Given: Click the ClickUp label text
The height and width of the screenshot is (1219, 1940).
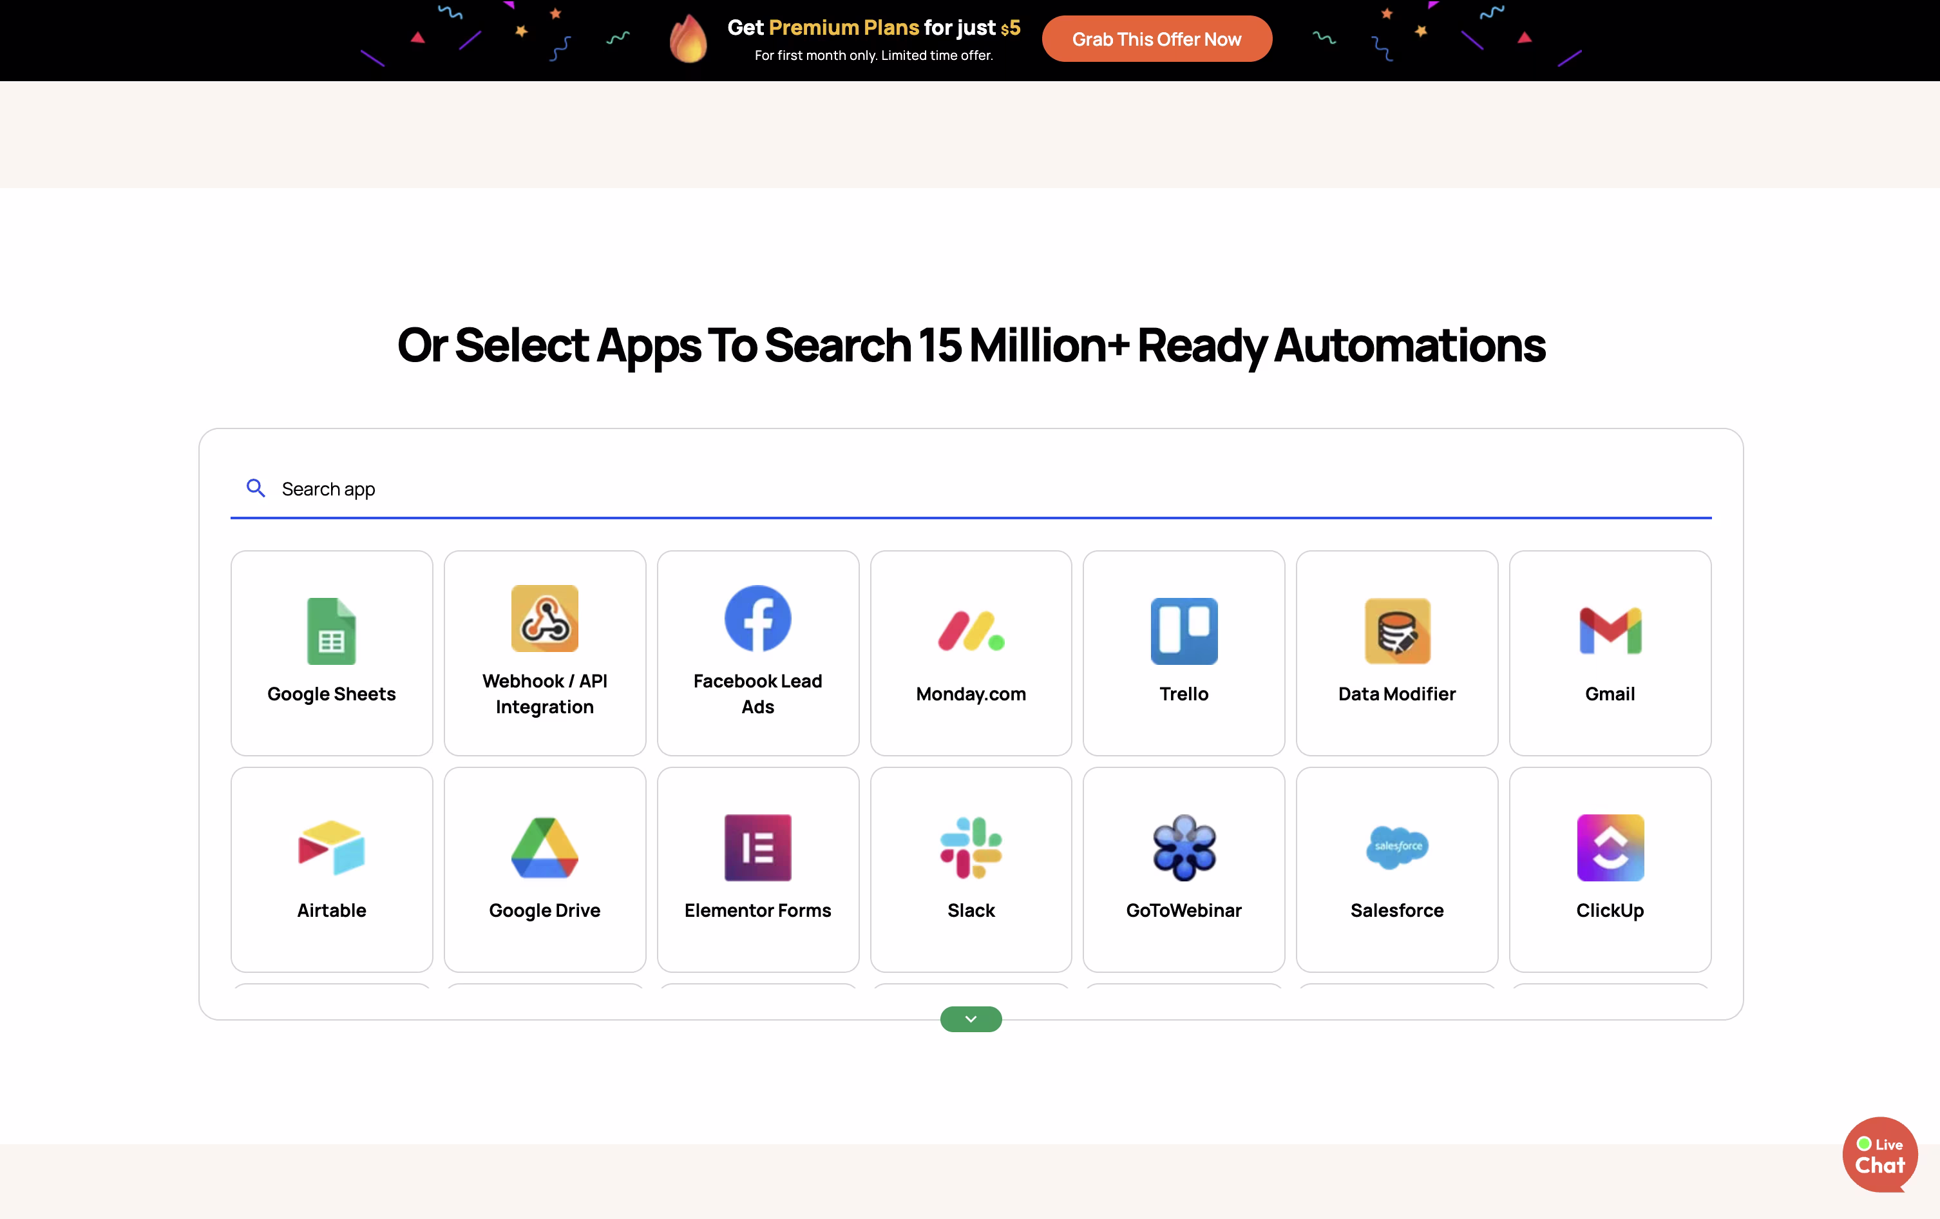Looking at the screenshot, I should (1610, 910).
